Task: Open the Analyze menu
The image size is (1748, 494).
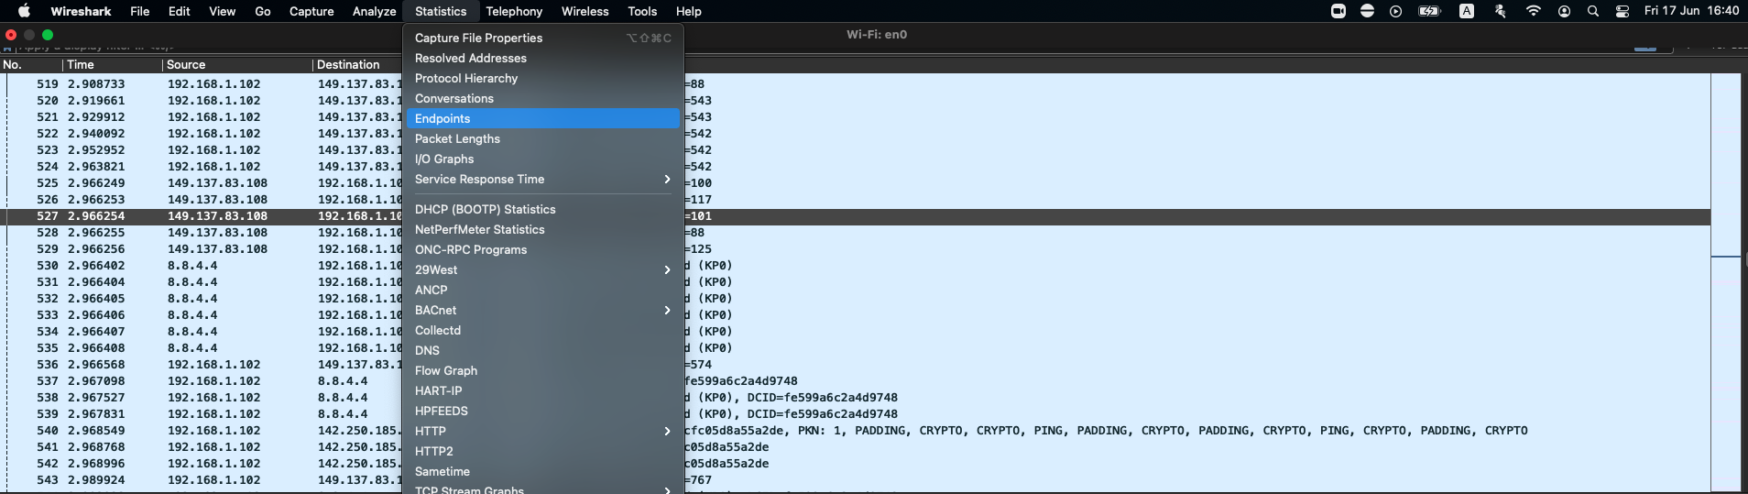Action: [375, 11]
